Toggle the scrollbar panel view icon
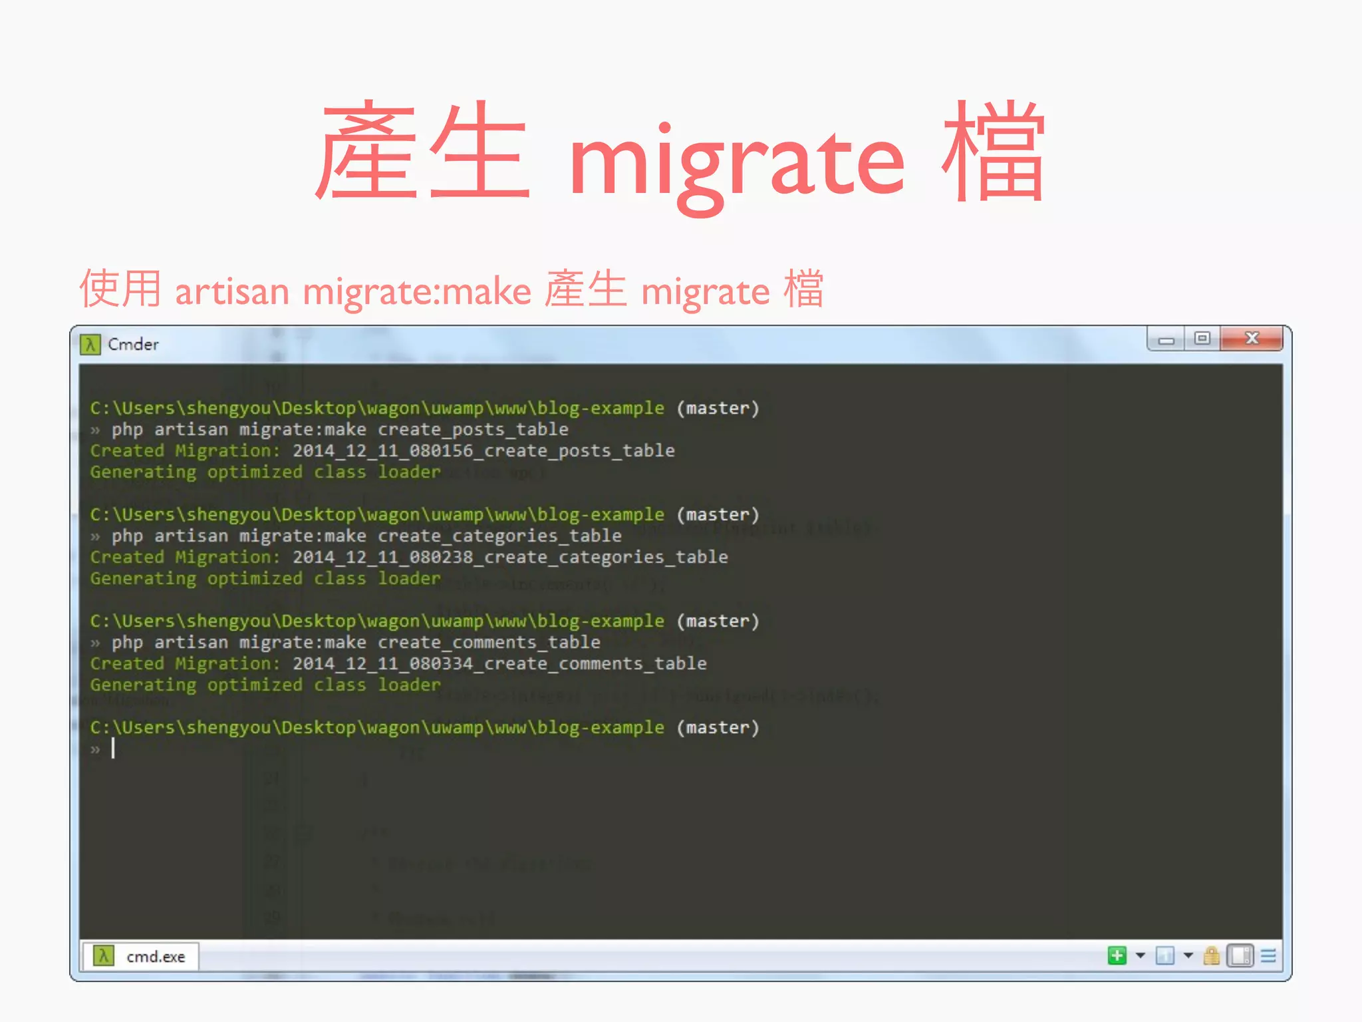1362x1022 pixels. (x=1240, y=955)
